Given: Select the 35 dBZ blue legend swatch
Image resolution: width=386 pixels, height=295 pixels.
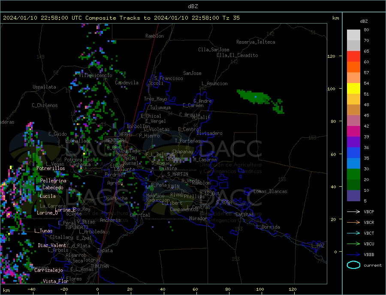Looking at the screenshot, I should click(353, 153).
